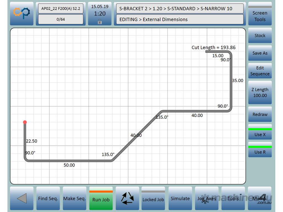The height and width of the screenshot is (212, 283).
Task: Toggle the Use X option
Action: [x=260, y=133]
